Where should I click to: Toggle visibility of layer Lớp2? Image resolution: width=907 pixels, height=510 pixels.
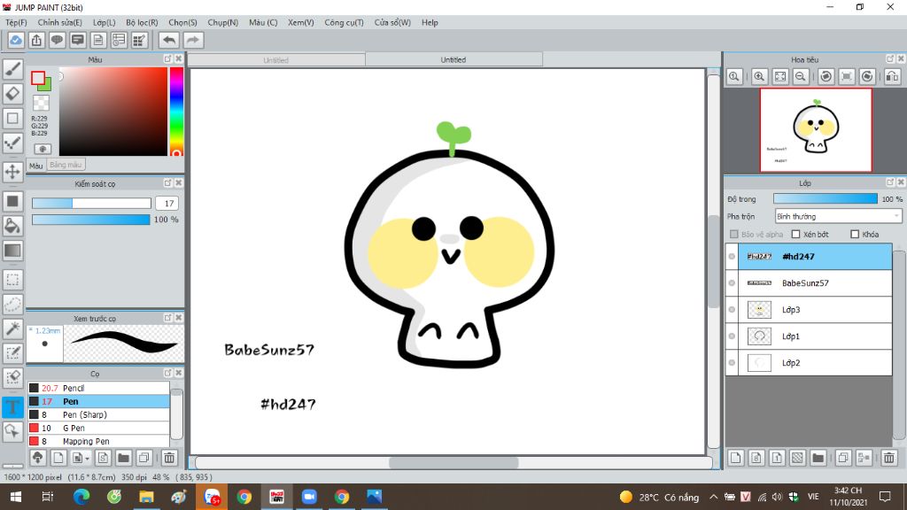click(732, 363)
